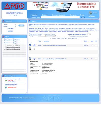Click the site search input field
101x126 pixels.
pyautogui.click(x=60, y=17)
